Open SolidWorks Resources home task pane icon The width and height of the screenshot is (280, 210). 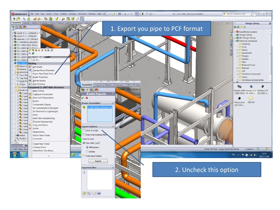(x=231, y=32)
